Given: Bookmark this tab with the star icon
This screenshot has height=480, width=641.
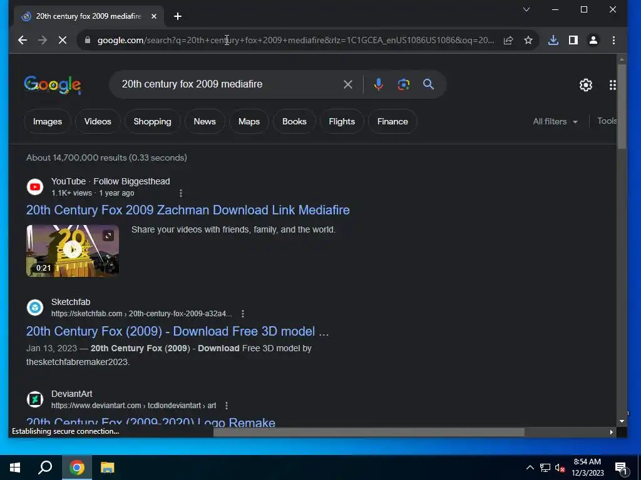Looking at the screenshot, I should click(528, 40).
